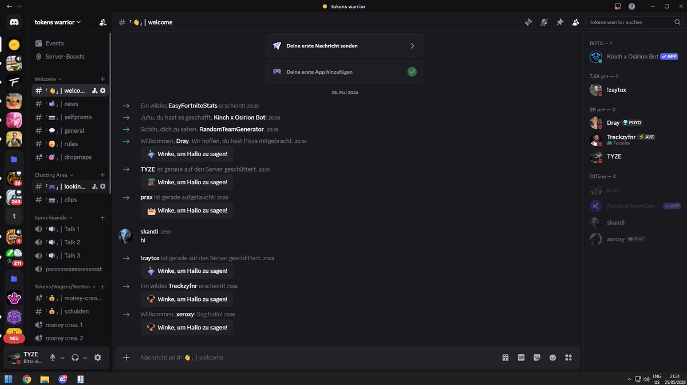
Task: Open Kinch x Osirion Bot in member list
Action: 636,57
